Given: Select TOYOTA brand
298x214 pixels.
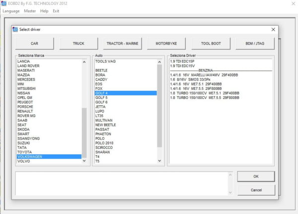Looking at the screenshot, I should tap(49, 152).
